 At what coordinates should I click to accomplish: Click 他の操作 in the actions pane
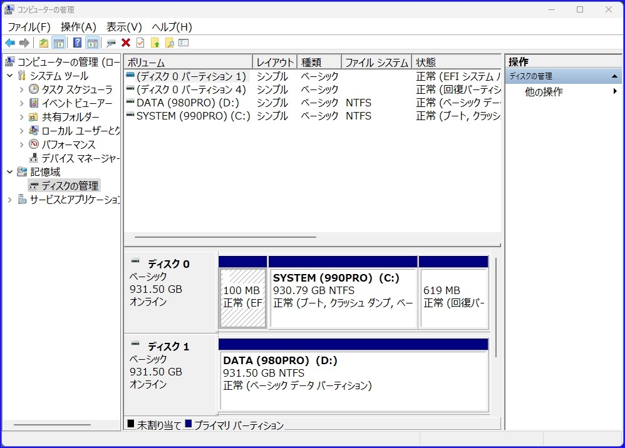544,91
